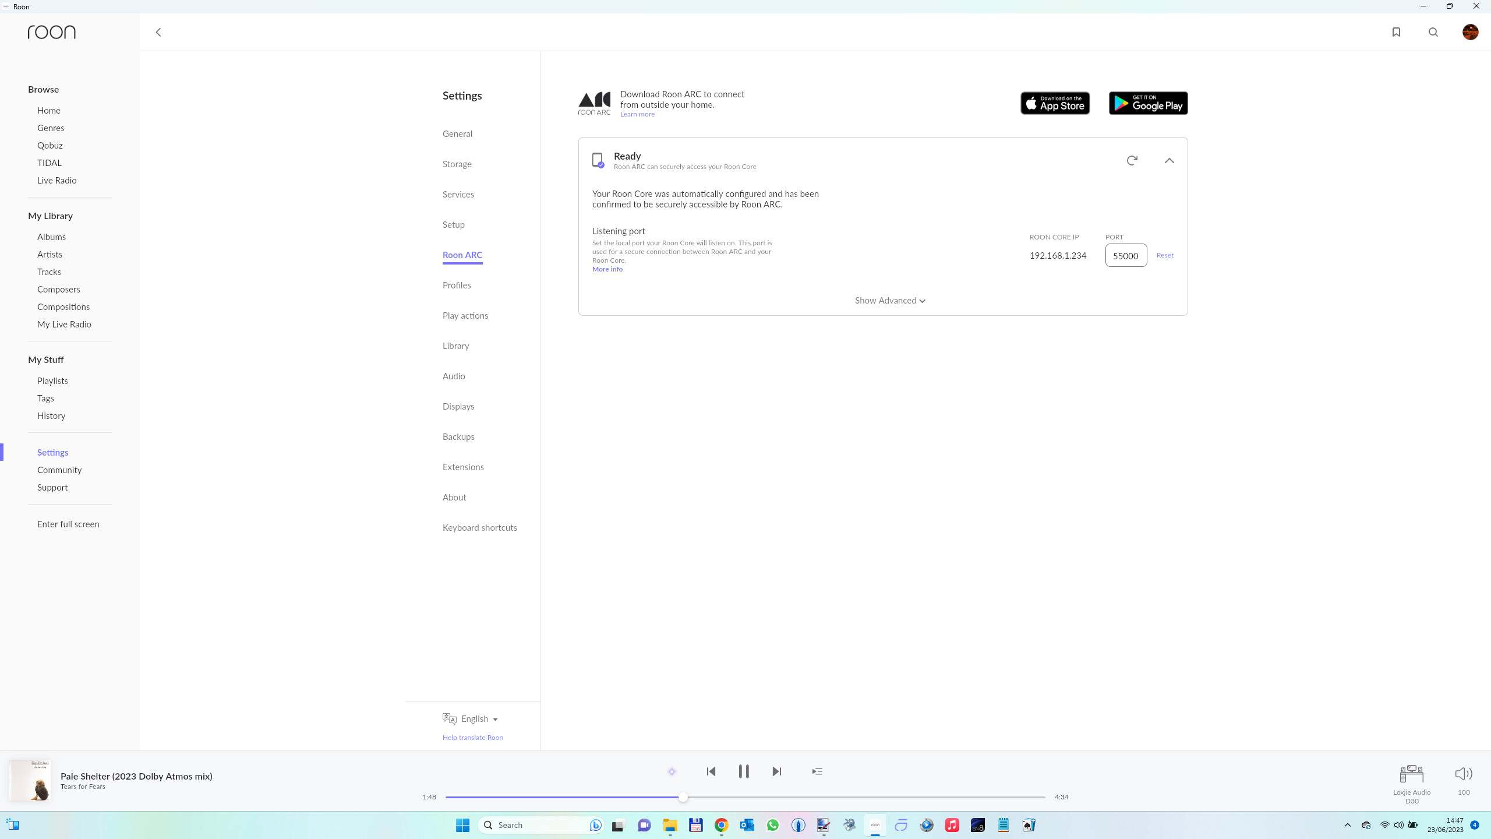Open Setup settings tab
Image resolution: width=1491 pixels, height=839 pixels.
[x=453, y=225]
